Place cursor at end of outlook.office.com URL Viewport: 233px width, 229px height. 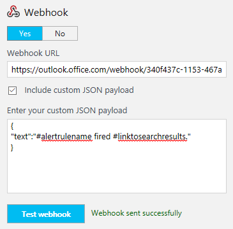[x=222, y=69]
